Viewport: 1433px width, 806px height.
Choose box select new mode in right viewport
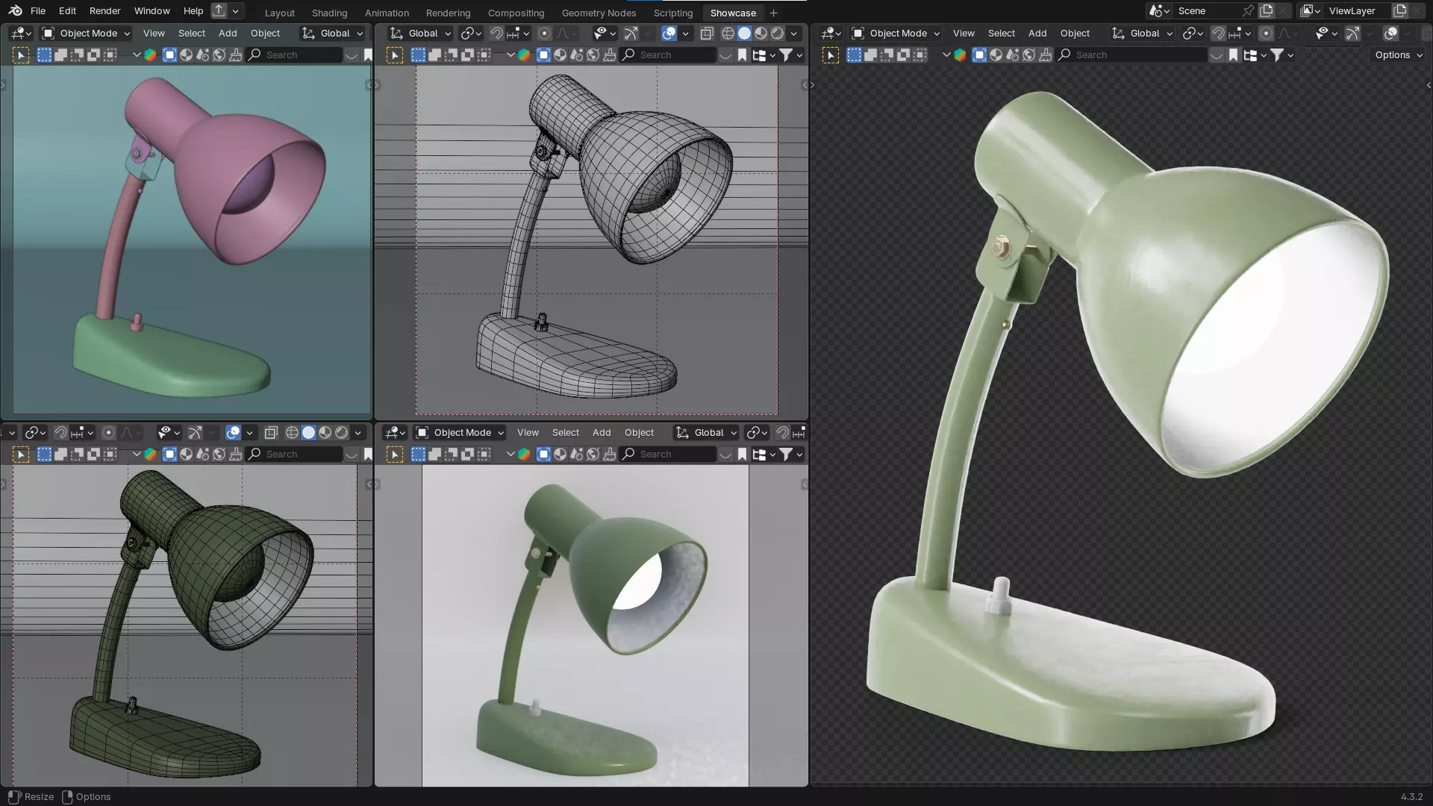(x=854, y=54)
